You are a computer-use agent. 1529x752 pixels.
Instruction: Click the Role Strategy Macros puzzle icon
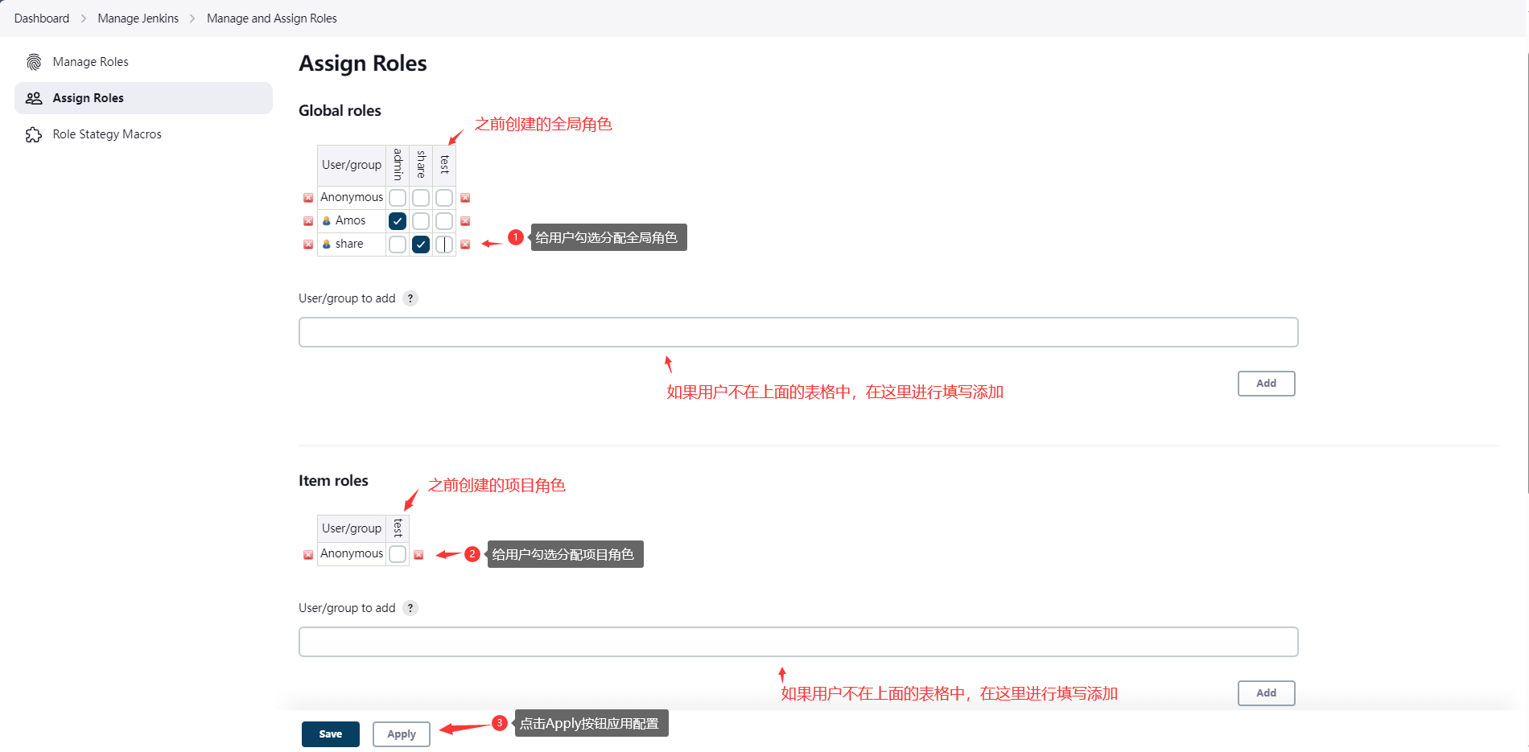point(34,134)
